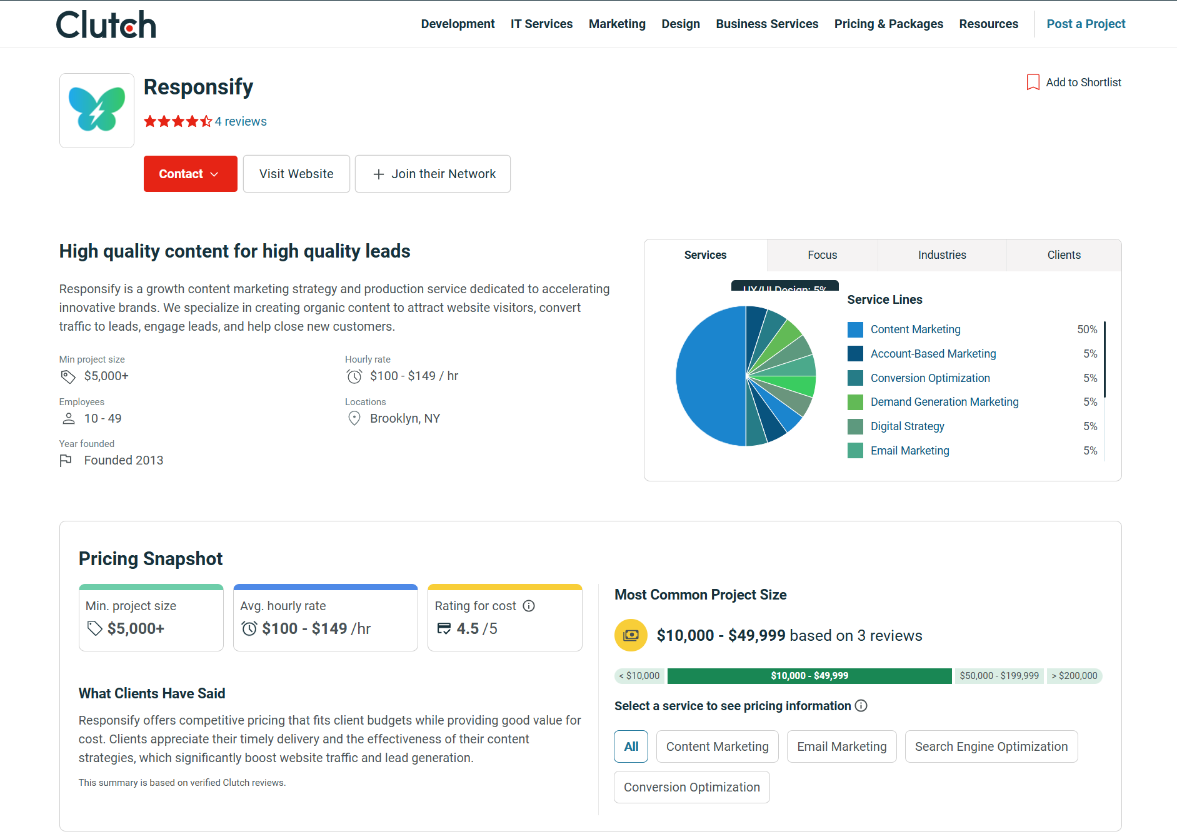1177x839 pixels.
Task: Switch to the Clients tab
Action: [x=1063, y=255]
